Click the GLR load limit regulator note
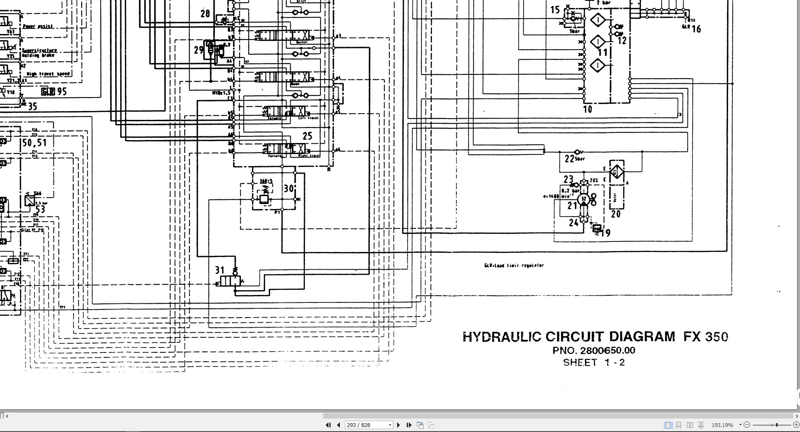 click(514, 265)
